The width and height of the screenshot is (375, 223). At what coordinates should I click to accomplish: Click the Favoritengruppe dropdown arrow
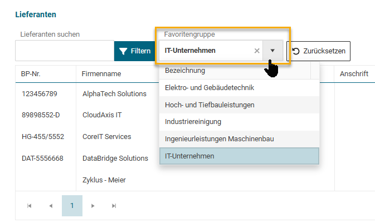pos(272,51)
